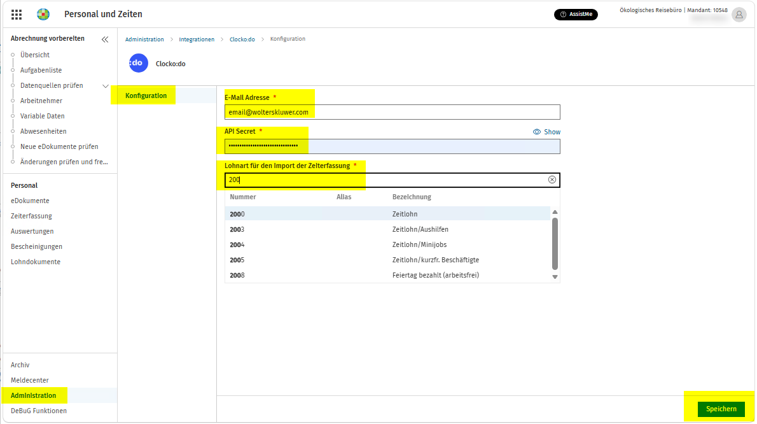
Task: Open Variable Daten step
Action: (x=43, y=117)
